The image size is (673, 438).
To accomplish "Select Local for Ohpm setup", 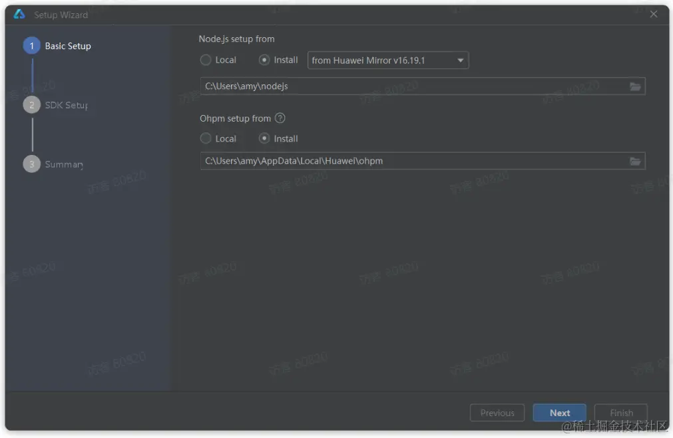I will coord(218,138).
